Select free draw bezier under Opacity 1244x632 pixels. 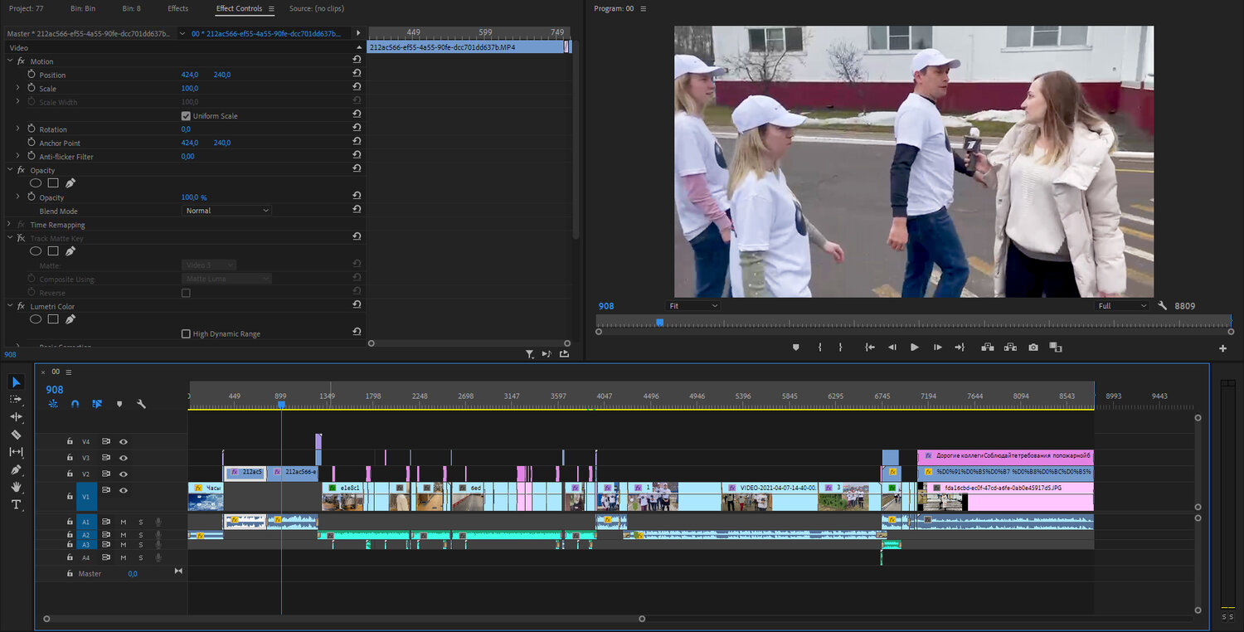coord(70,182)
